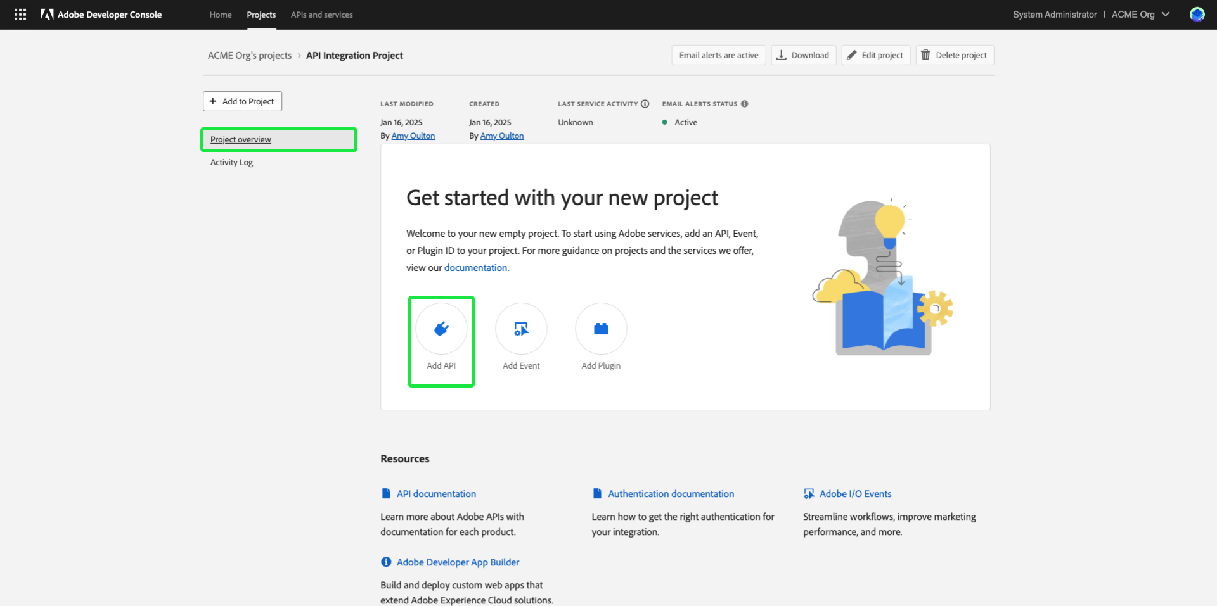
Task: Open the Adobe I/O Events link
Action: click(855, 494)
